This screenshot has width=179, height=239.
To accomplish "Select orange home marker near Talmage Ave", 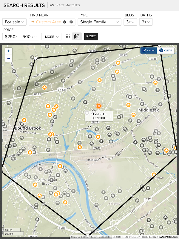I will (x=30, y=152).
